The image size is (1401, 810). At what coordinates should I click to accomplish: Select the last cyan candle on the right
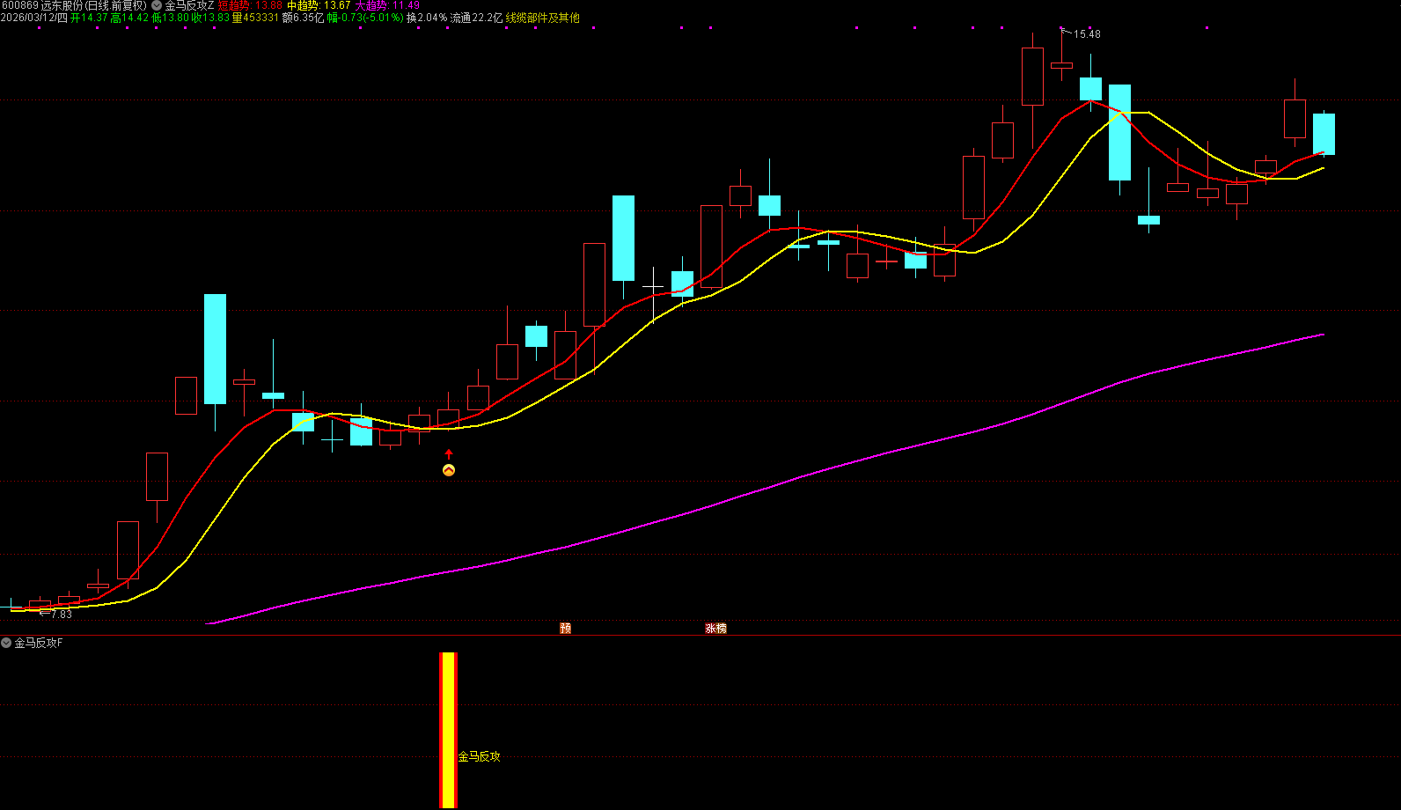pos(1324,135)
